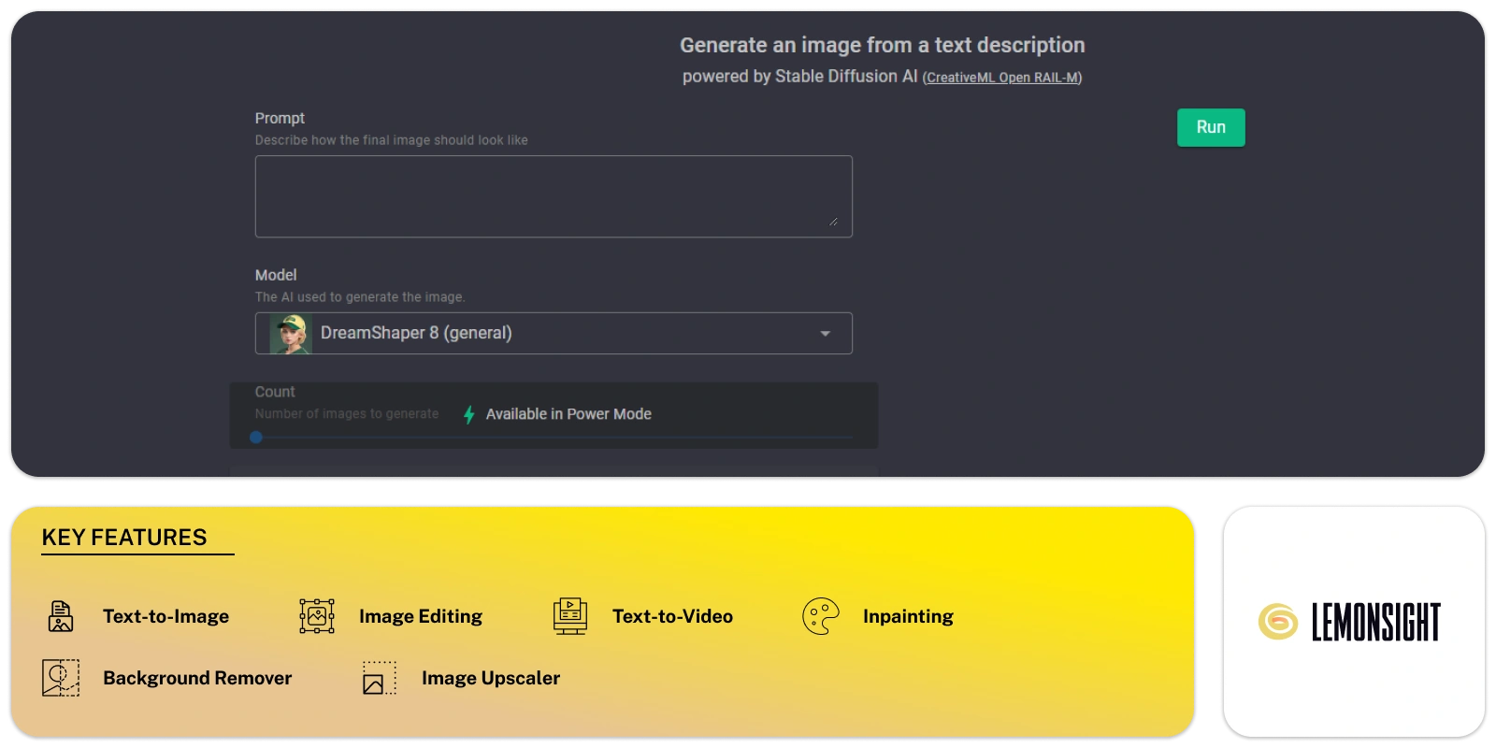Click the Text-to-Image feature icon

coord(61,617)
